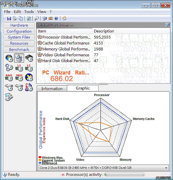Select the RAM benchmark icon

9,77
